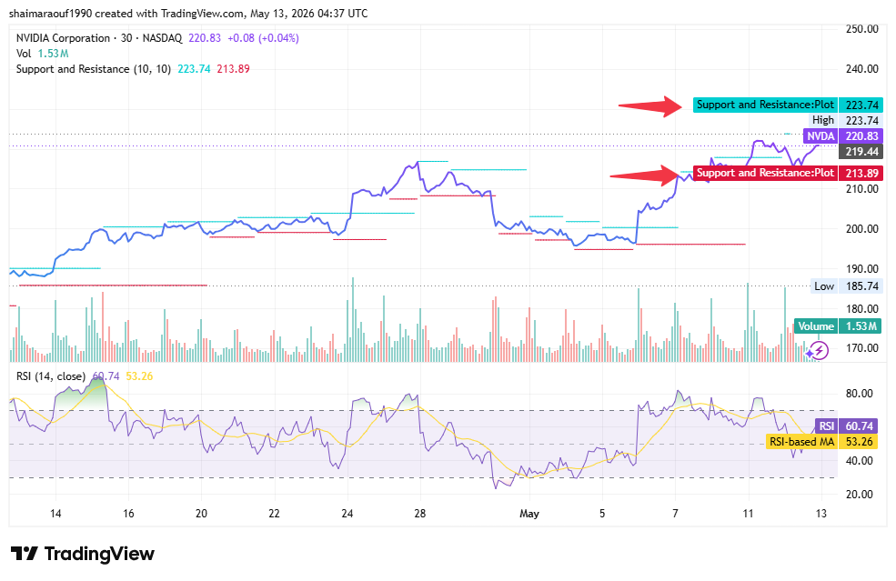This screenshot has width=896, height=581.
Task: Click the upper red arrow annotation
Action: tap(650, 105)
